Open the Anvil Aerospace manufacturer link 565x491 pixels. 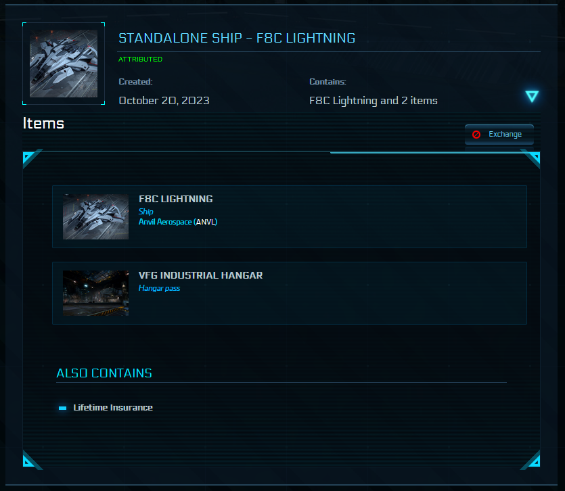click(x=165, y=222)
